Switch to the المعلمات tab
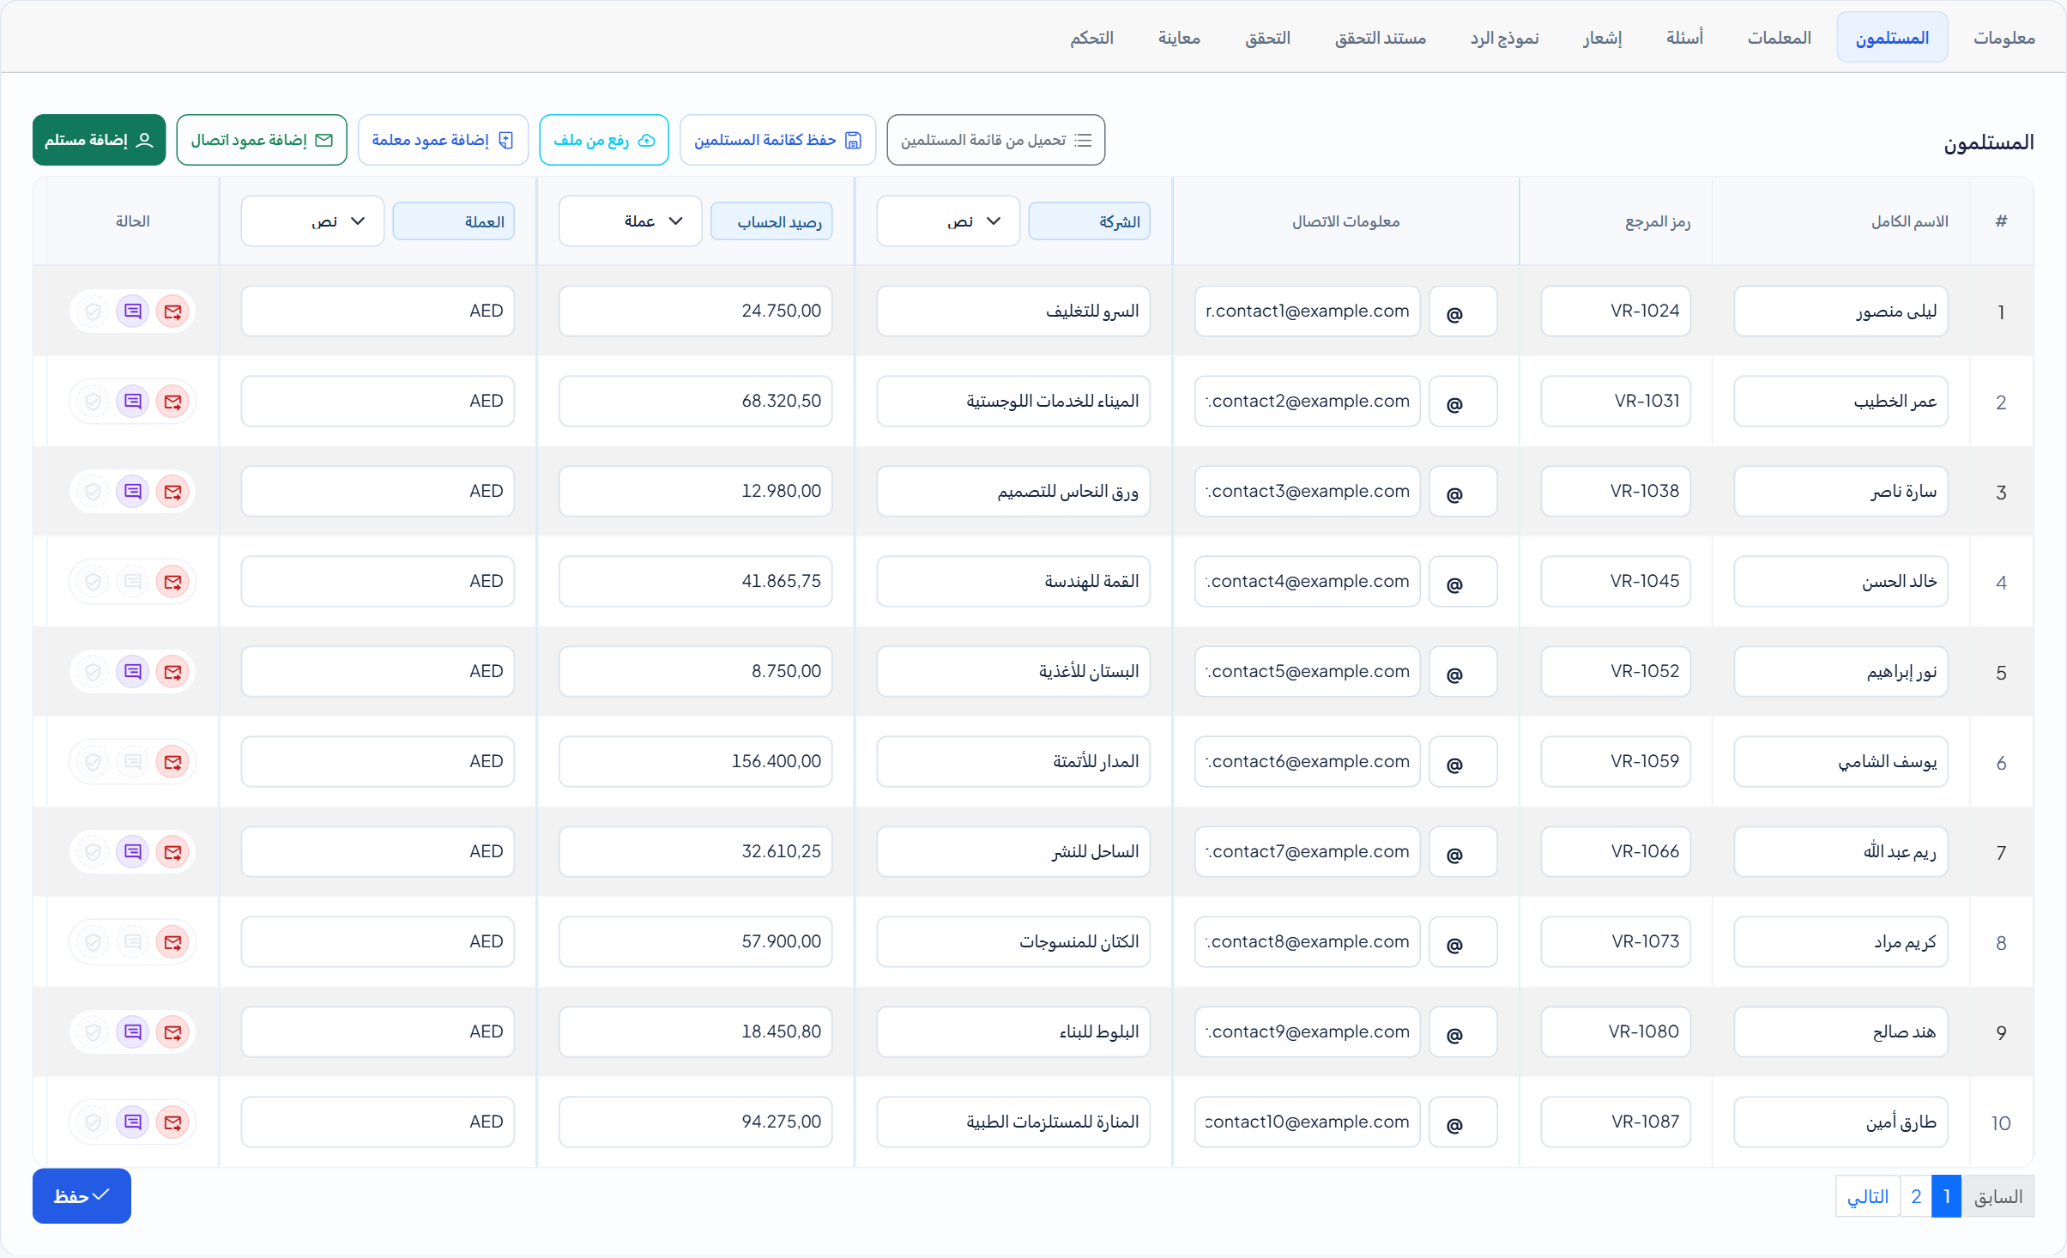The image size is (2067, 1258). point(1780,38)
